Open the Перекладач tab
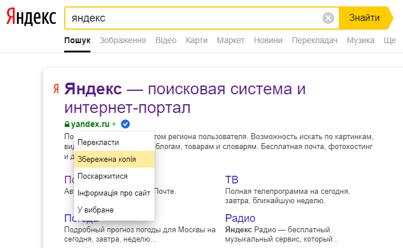Screen dimensions: 403x248 pyautogui.click(x=314, y=40)
